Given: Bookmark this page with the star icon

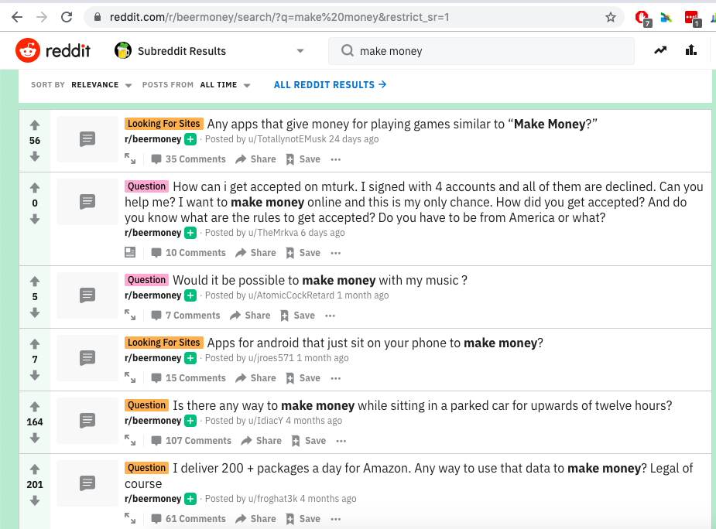Looking at the screenshot, I should coord(611,17).
